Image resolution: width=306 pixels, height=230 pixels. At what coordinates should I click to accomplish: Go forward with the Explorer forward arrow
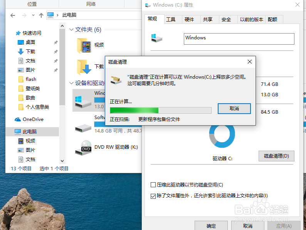pos(24,15)
